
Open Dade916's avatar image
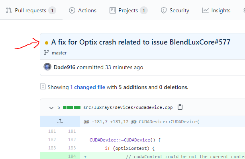[47, 67]
